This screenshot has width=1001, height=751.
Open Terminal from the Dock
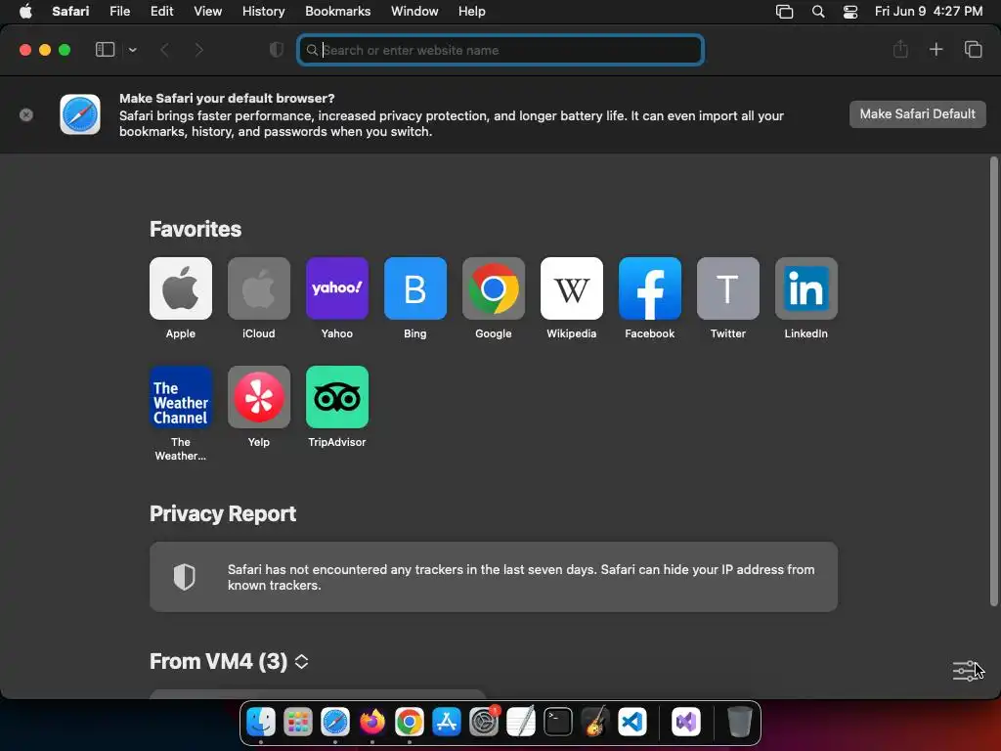[558, 723]
